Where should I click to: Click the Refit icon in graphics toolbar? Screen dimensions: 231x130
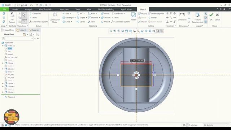111,31
